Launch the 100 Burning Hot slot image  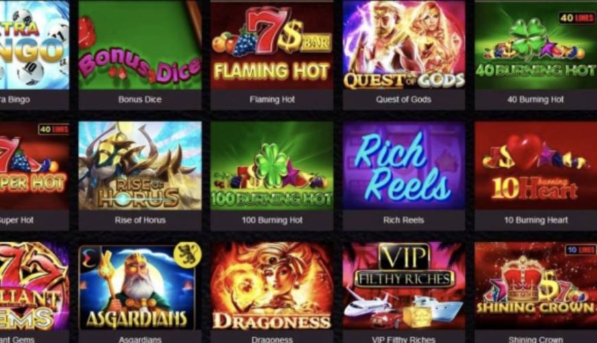[272, 166]
